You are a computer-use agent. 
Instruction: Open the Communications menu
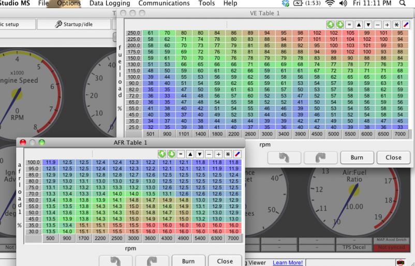tap(164, 4)
